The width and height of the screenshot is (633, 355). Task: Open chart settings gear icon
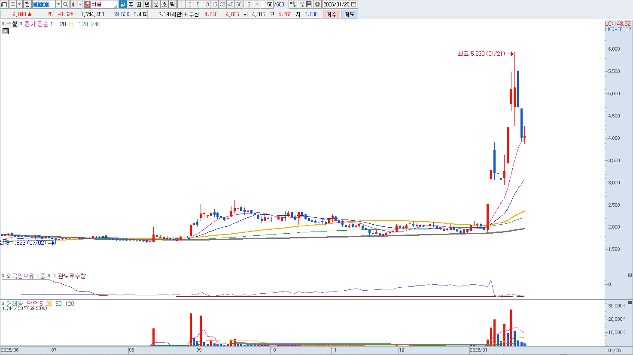pos(317,4)
